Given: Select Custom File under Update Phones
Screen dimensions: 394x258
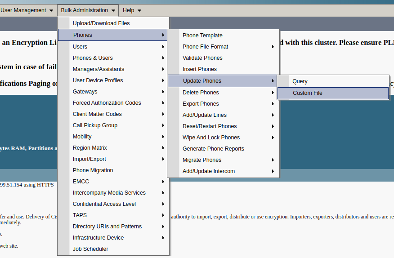Looking at the screenshot, I should pyautogui.click(x=307, y=93).
